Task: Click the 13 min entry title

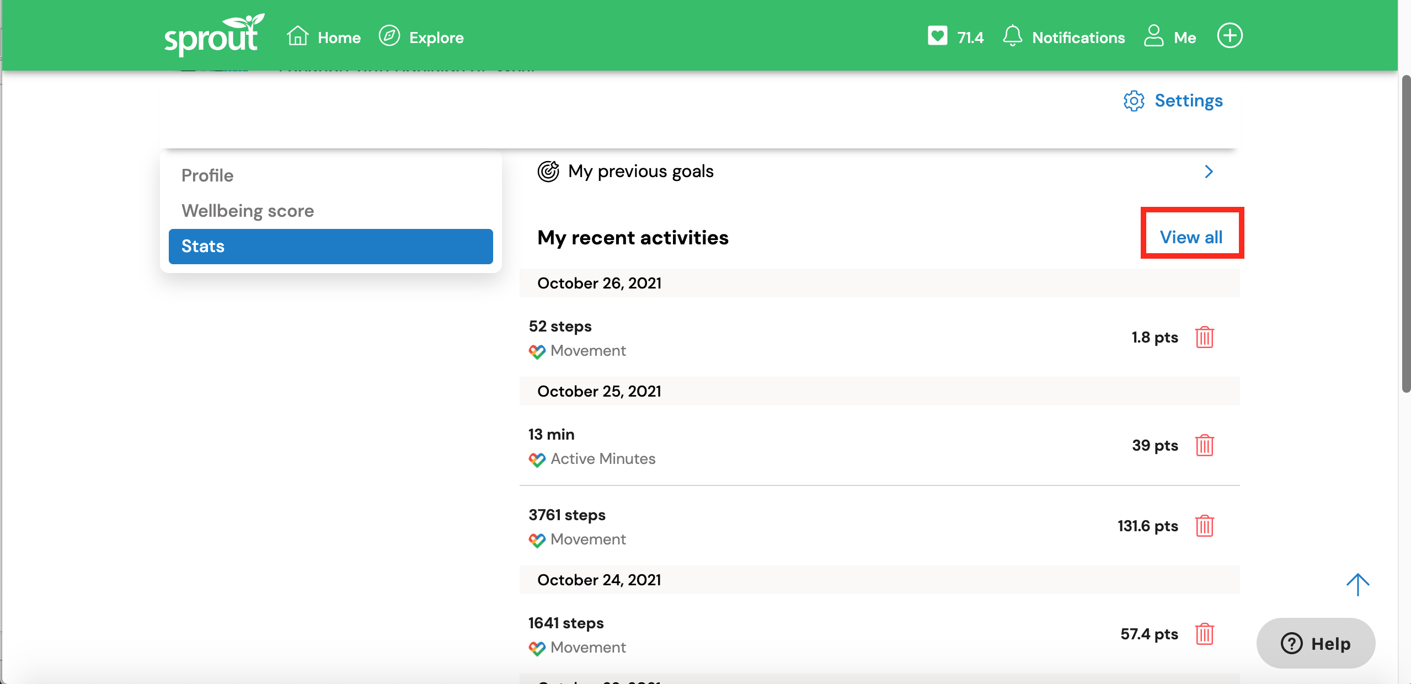Action: (551, 434)
